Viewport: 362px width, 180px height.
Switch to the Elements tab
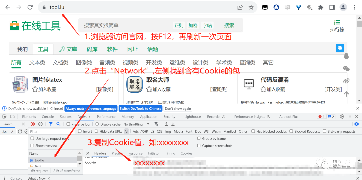coord(29,117)
